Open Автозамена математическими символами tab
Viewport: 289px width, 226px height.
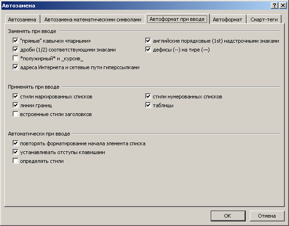tap(93, 19)
